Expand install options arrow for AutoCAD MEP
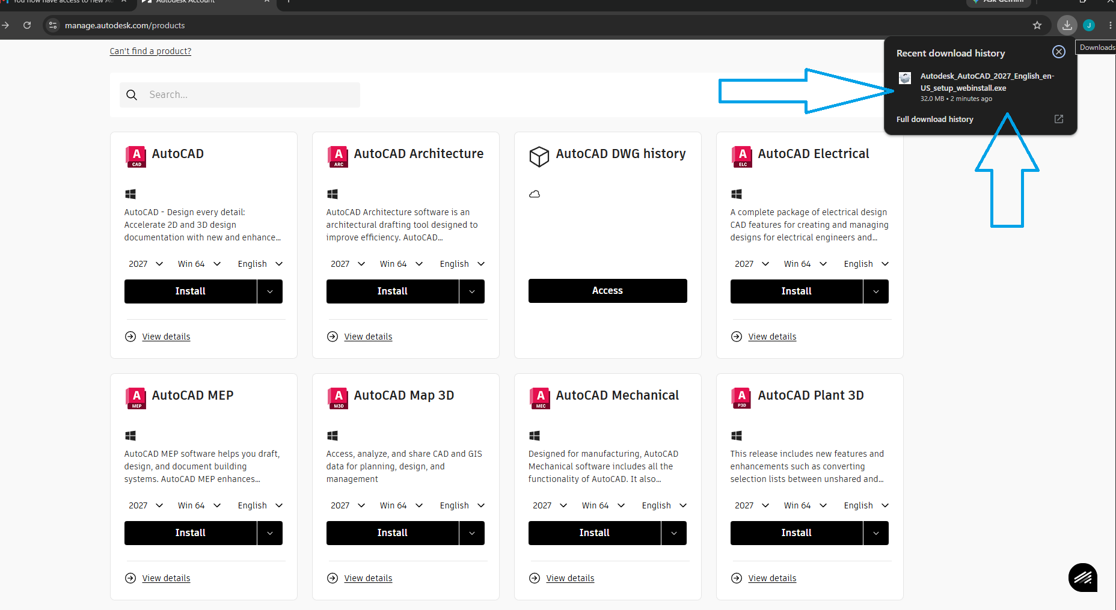Image resolution: width=1116 pixels, height=610 pixels. [270, 533]
